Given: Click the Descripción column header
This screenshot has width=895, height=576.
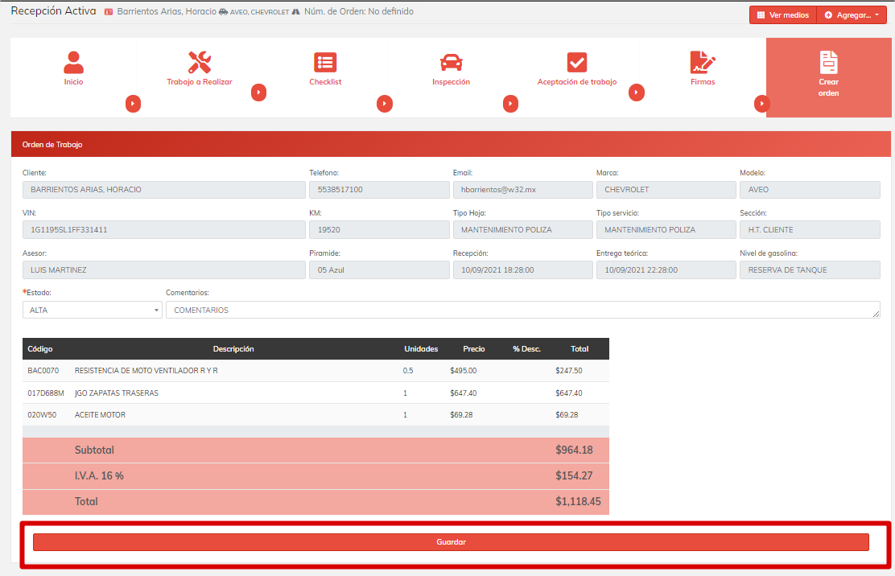Looking at the screenshot, I should (233, 349).
